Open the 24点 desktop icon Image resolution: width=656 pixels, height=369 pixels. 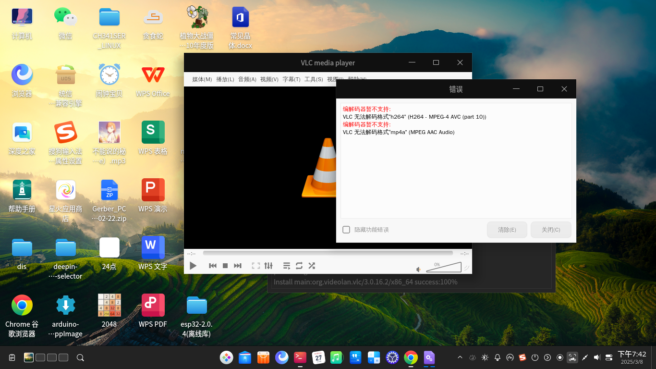coord(109,254)
